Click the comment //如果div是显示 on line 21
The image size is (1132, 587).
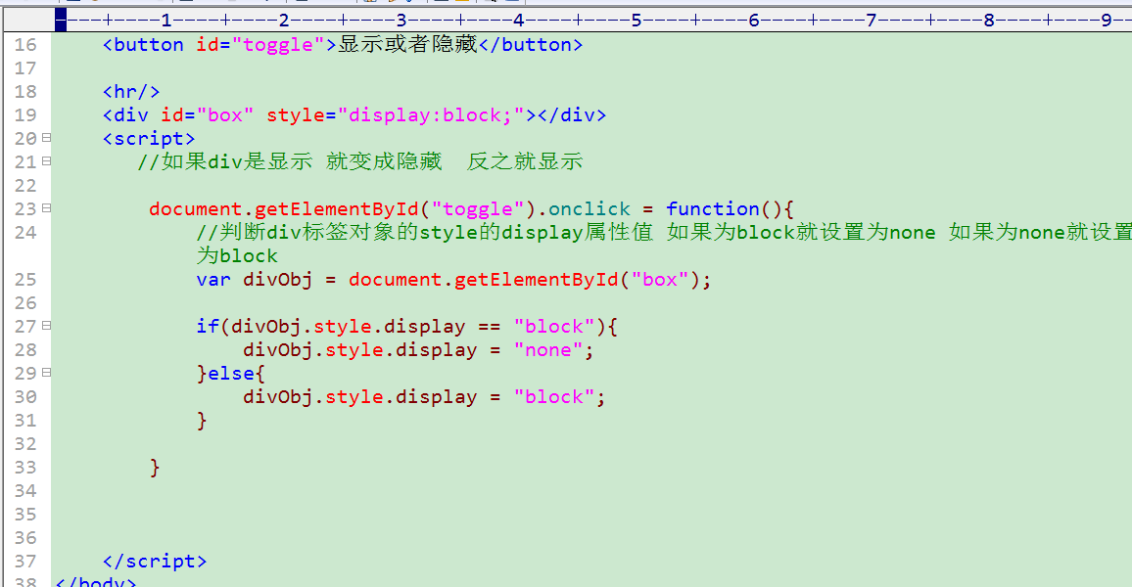coord(225,161)
